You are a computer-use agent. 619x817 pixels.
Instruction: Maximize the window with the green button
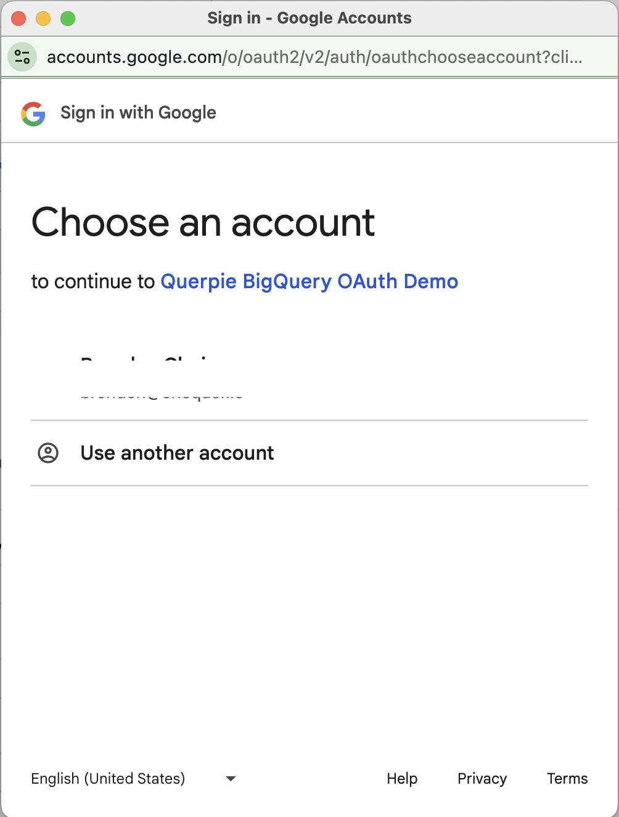point(68,19)
